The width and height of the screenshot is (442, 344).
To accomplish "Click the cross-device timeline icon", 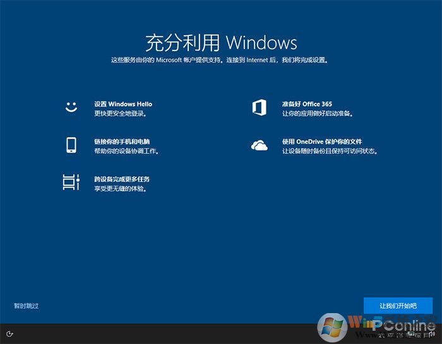I will (71, 182).
